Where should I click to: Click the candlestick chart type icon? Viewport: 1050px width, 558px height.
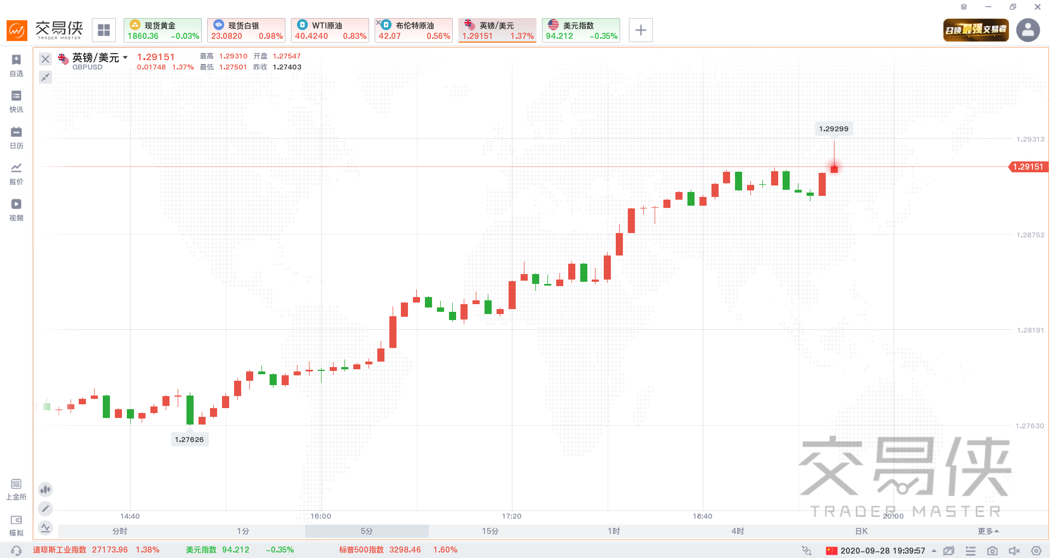45,489
